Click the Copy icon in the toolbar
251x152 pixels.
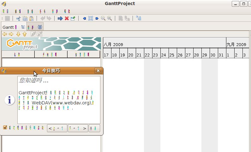[x=25, y=18]
